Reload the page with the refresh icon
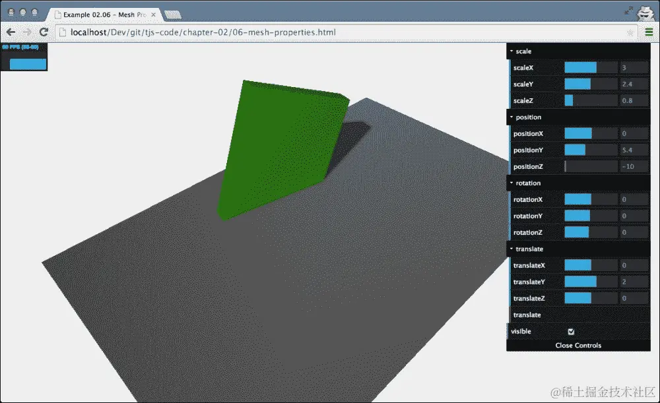 44,32
